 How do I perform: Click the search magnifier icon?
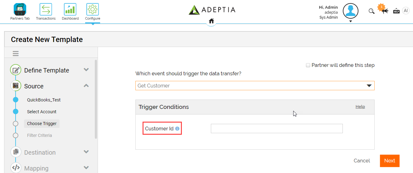click(x=372, y=11)
